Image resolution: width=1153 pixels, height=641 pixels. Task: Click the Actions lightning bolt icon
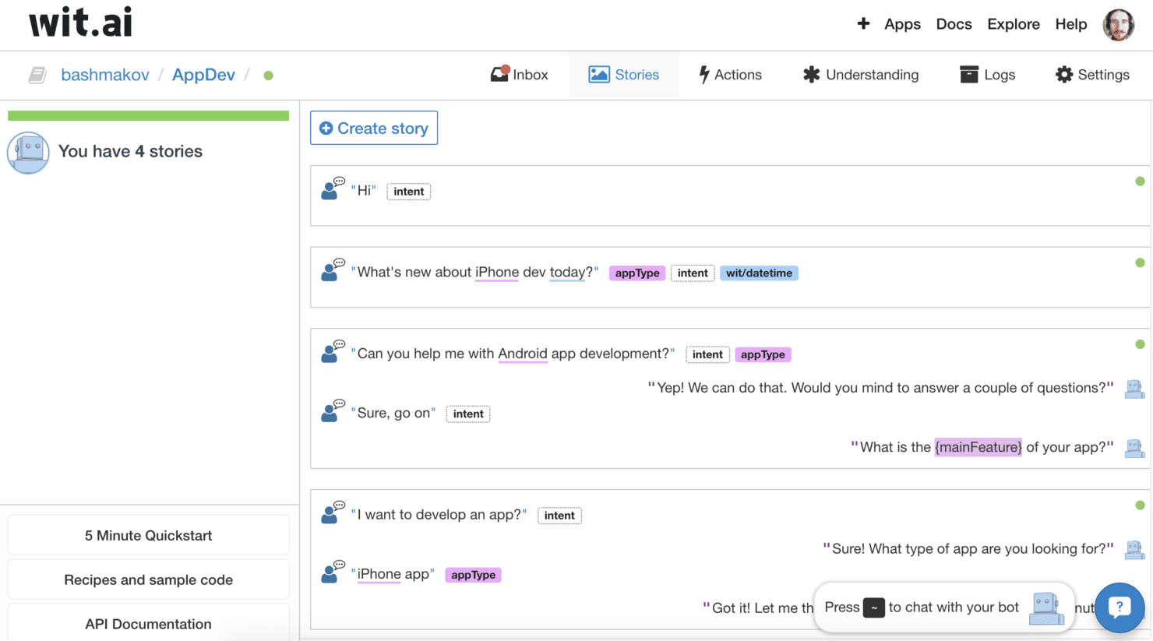point(703,74)
